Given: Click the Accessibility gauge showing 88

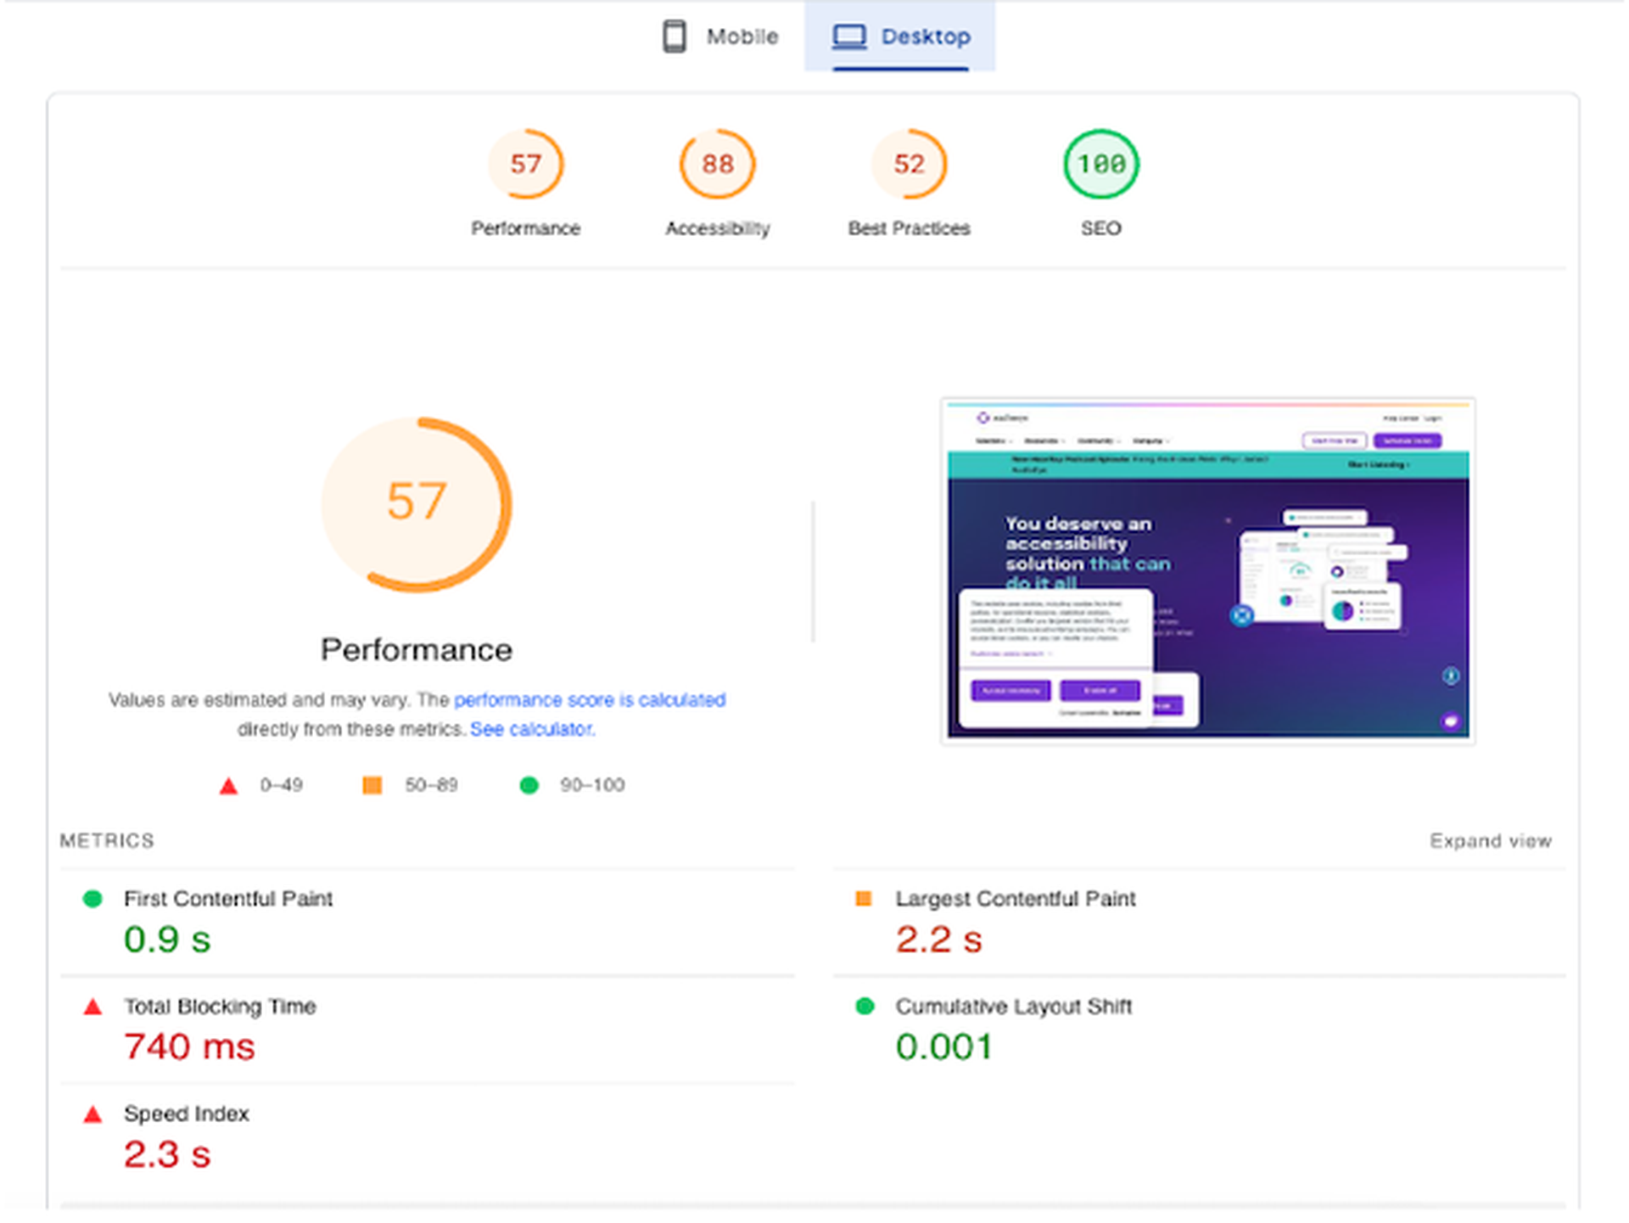Looking at the screenshot, I should [717, 164].
